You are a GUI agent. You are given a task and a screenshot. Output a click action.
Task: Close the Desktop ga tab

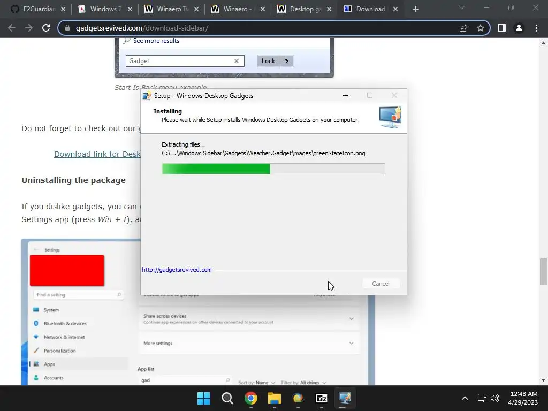(329, 9)
